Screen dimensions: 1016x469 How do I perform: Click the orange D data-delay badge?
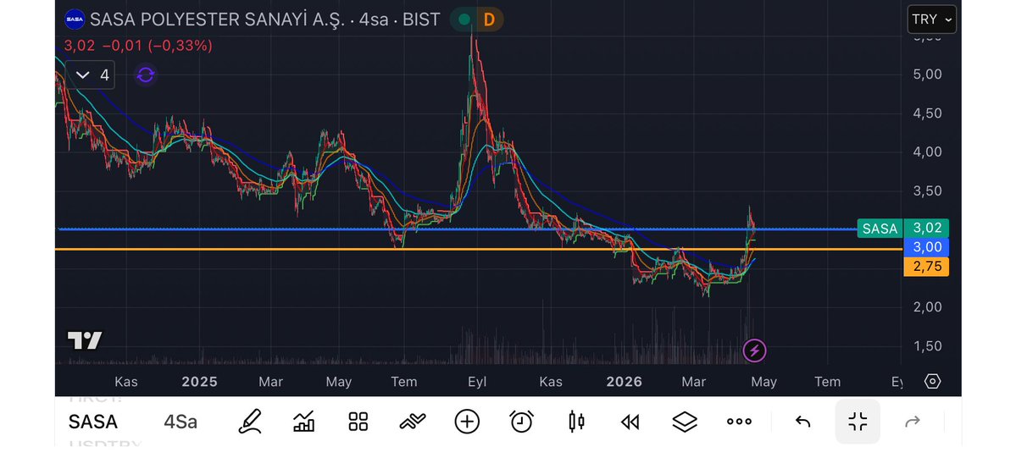point(489,19)
